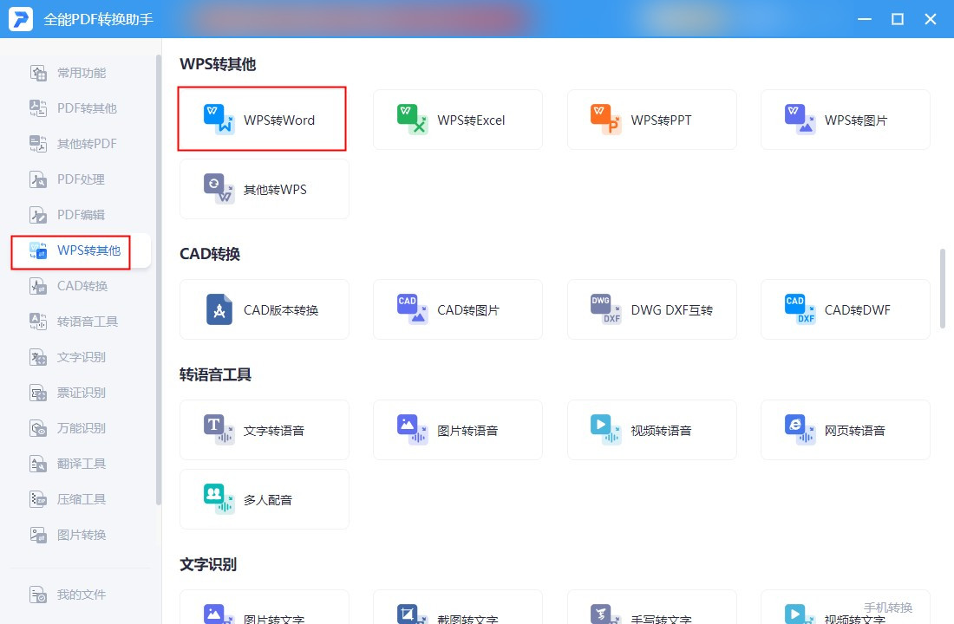Open 我的文件 at sidebar bottom
Image resolution: width=954 pixels, height=624 pixels.
(81, 595)
